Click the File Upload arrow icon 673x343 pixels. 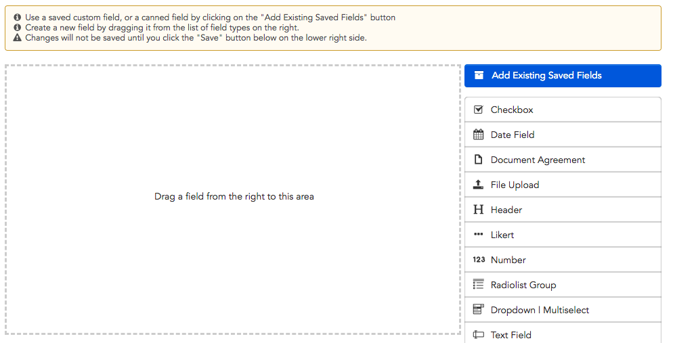[x=478, y=185]
